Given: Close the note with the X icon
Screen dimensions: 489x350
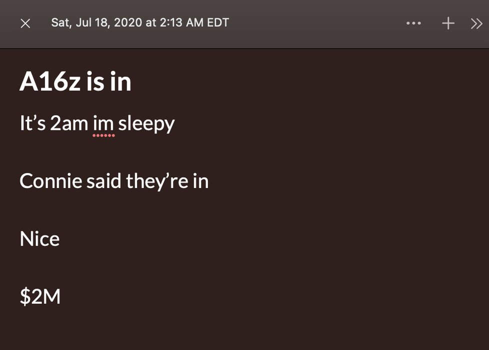Looking at the screenshot, I should click(25, 23).
